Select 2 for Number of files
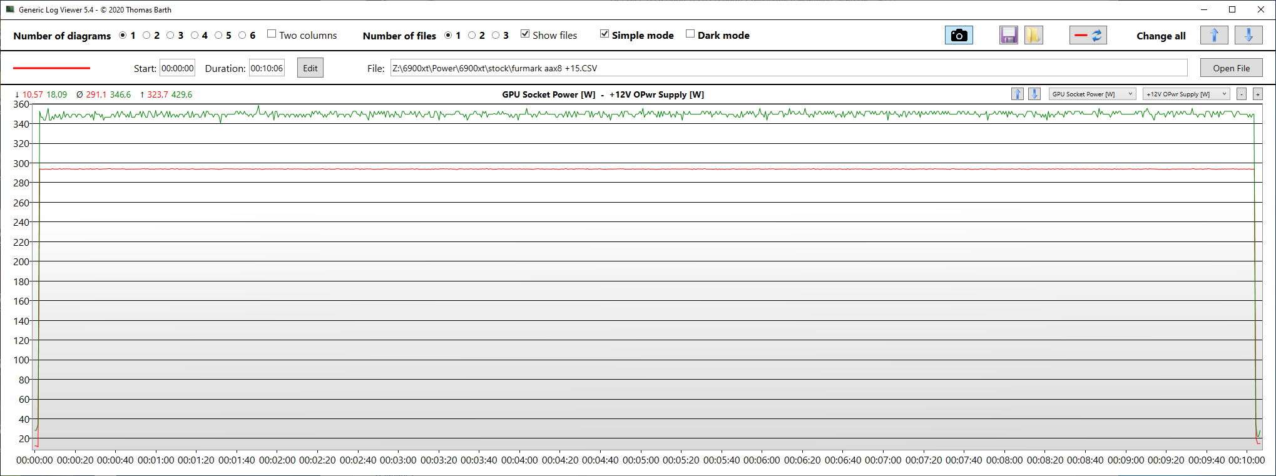Image resolution: width=1276 pixels, height=476 pixels. point(472,35)
